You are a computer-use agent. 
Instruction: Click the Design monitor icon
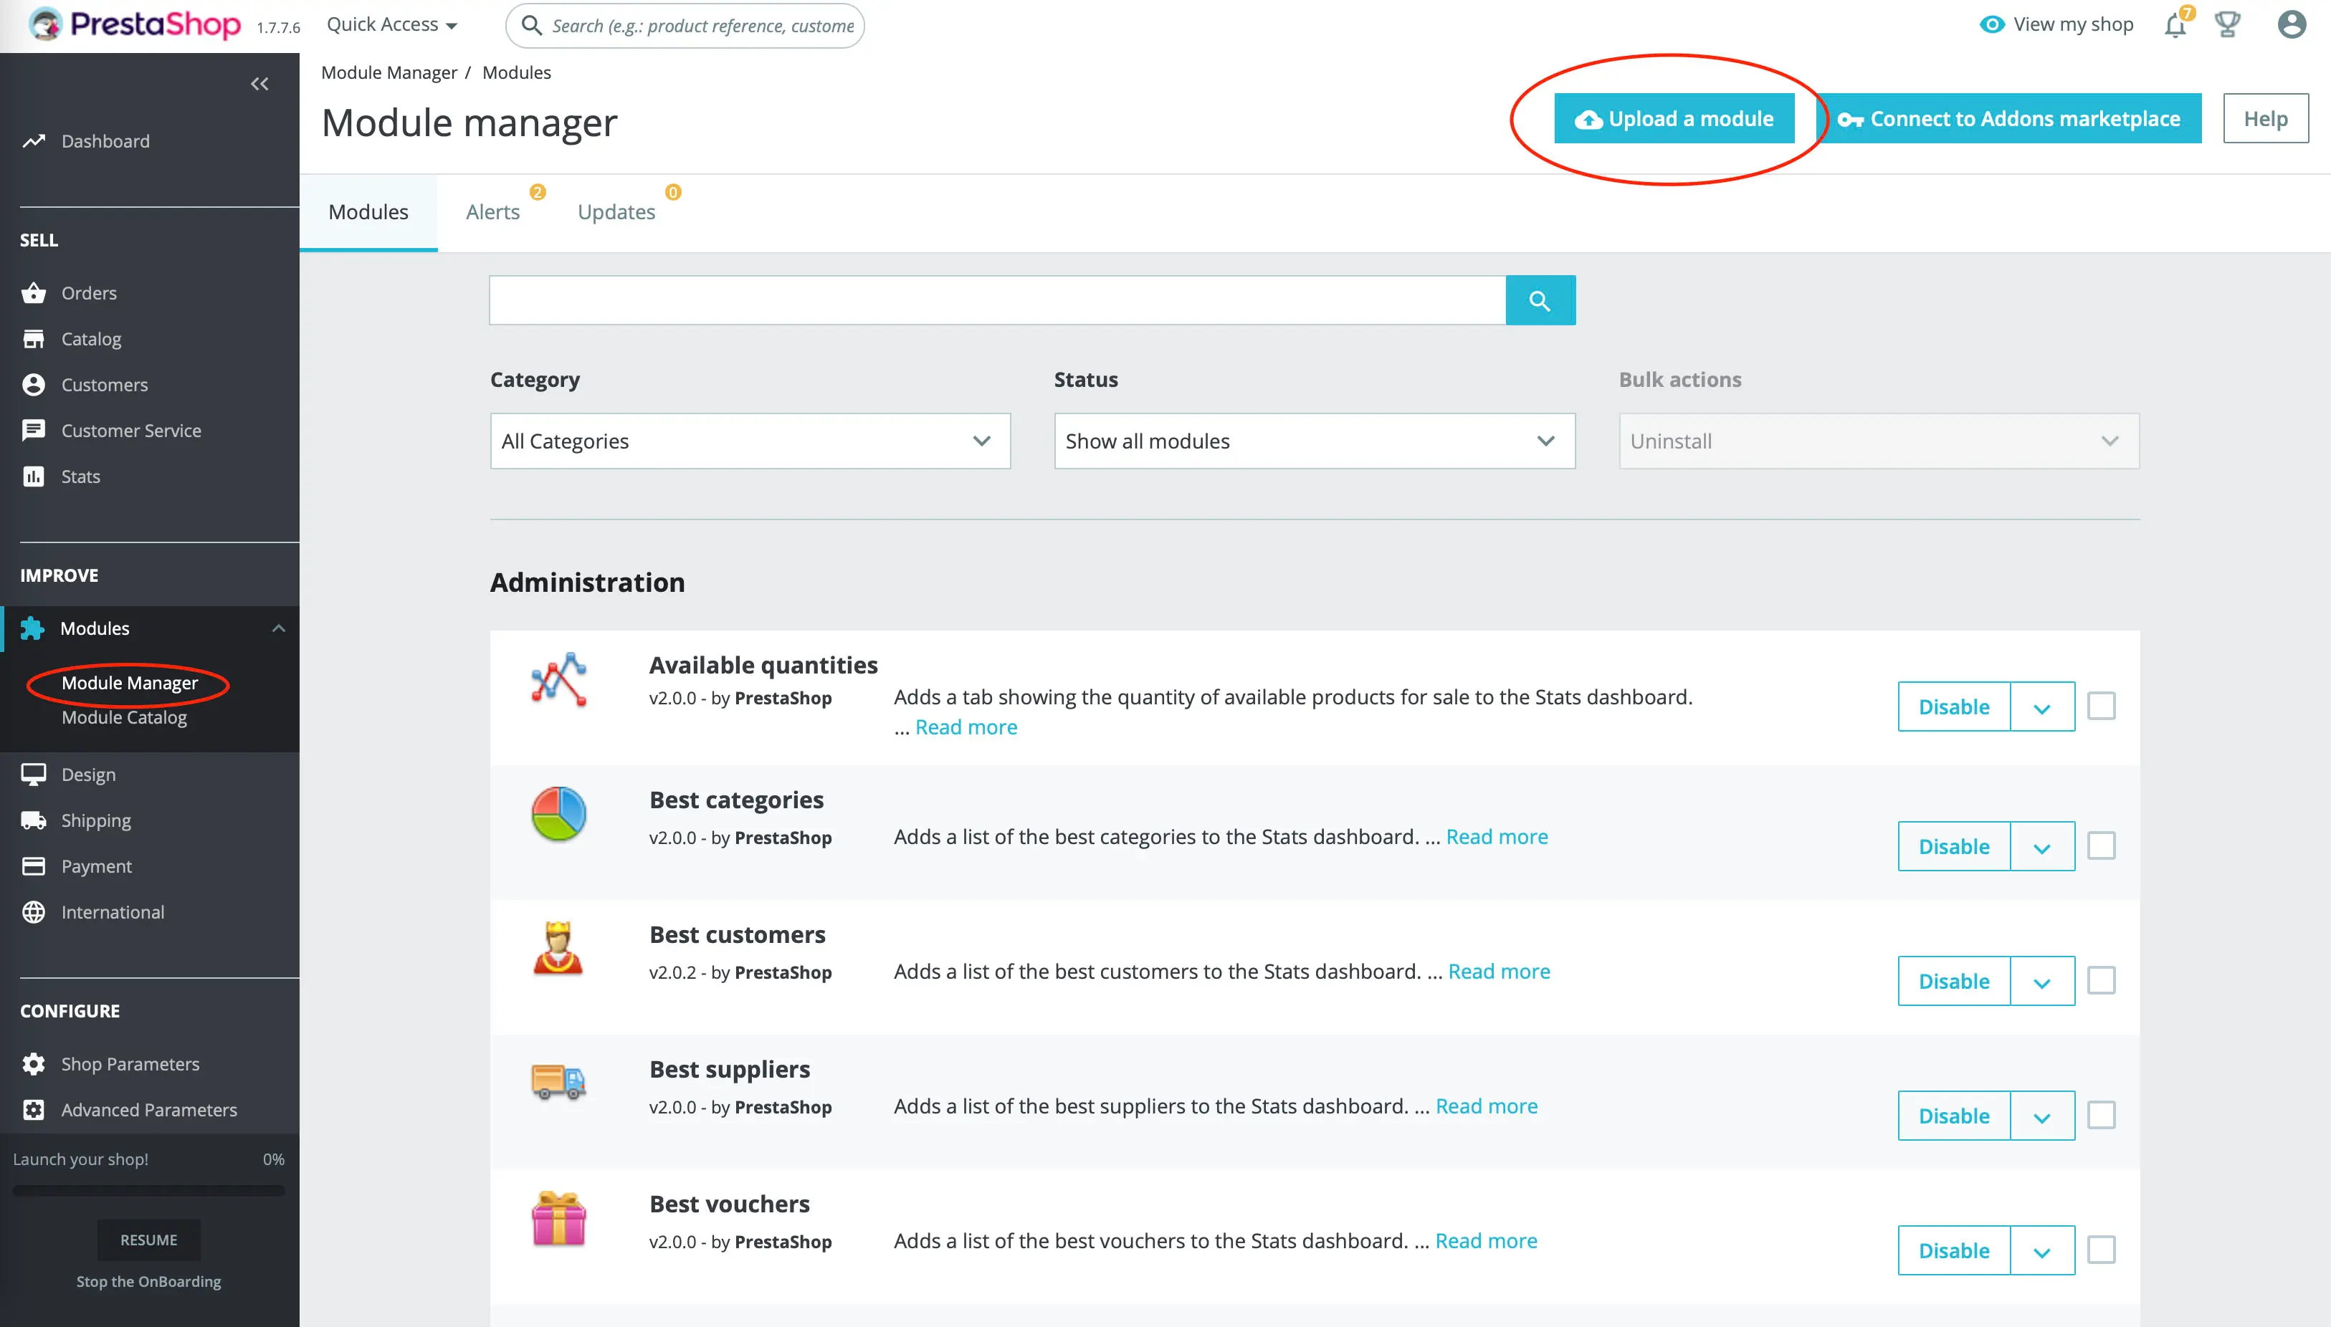pos(34,775)
